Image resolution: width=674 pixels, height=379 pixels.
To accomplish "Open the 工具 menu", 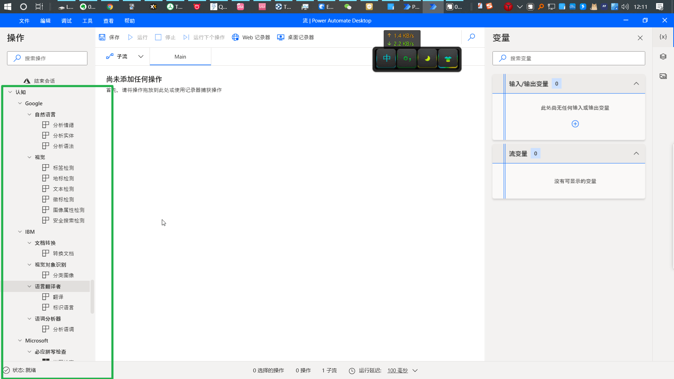I will pyautogui.click(x=87, y=21).
